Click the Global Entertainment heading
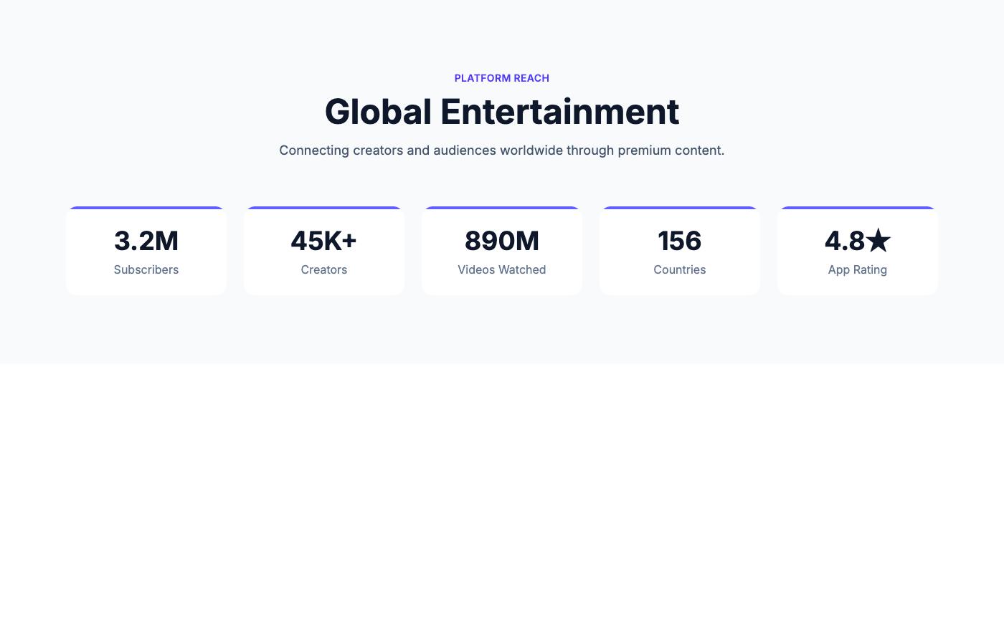Screen dimensions: 1004x627 click(x=502, y=112)
